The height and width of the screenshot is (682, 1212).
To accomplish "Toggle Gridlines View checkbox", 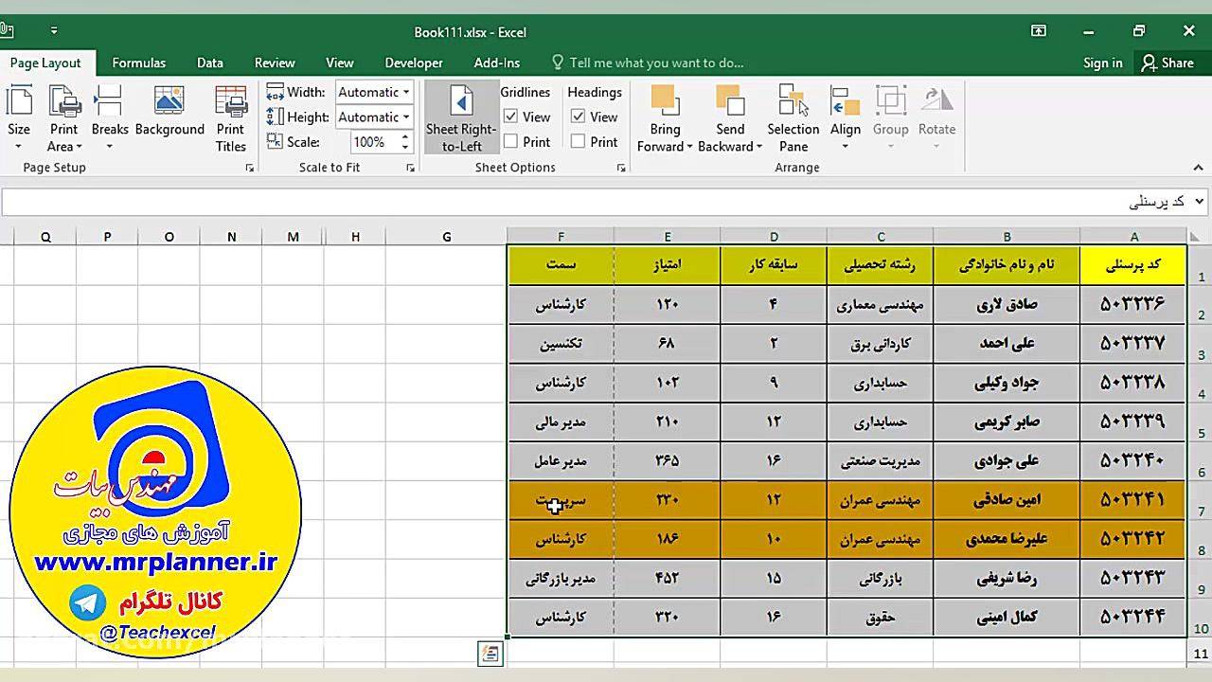I will [511, 117].
